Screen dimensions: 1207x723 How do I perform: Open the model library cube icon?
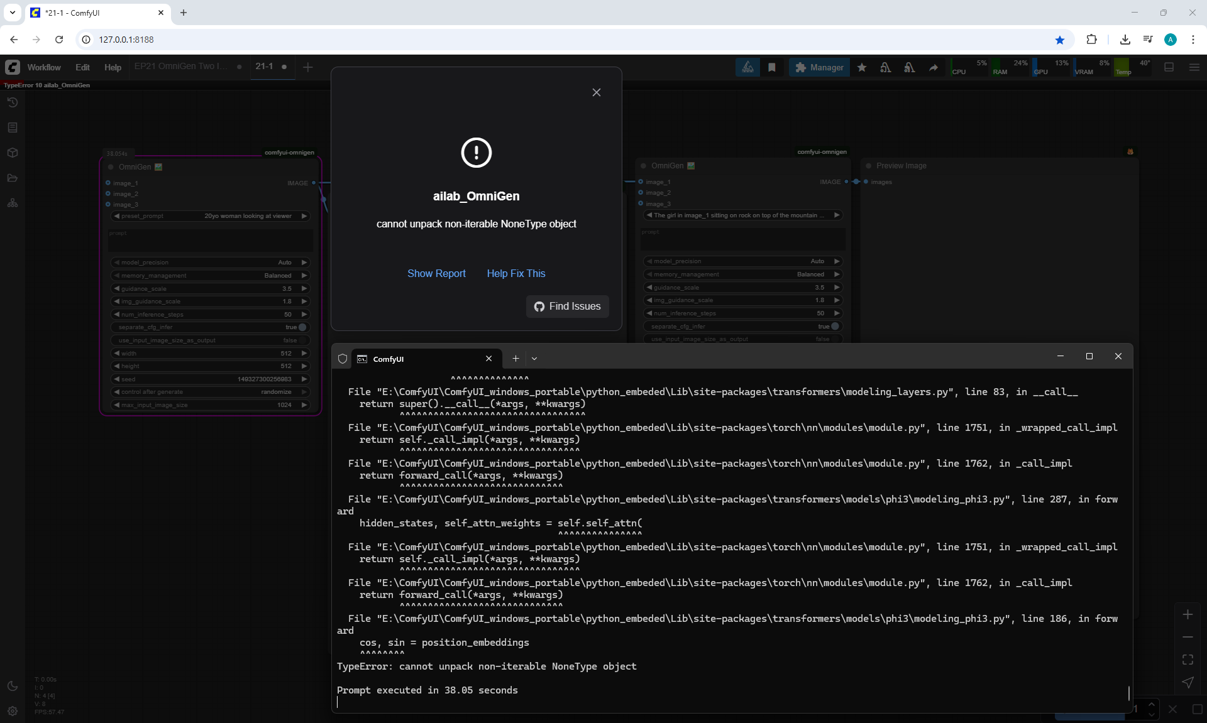coord(13,153)
